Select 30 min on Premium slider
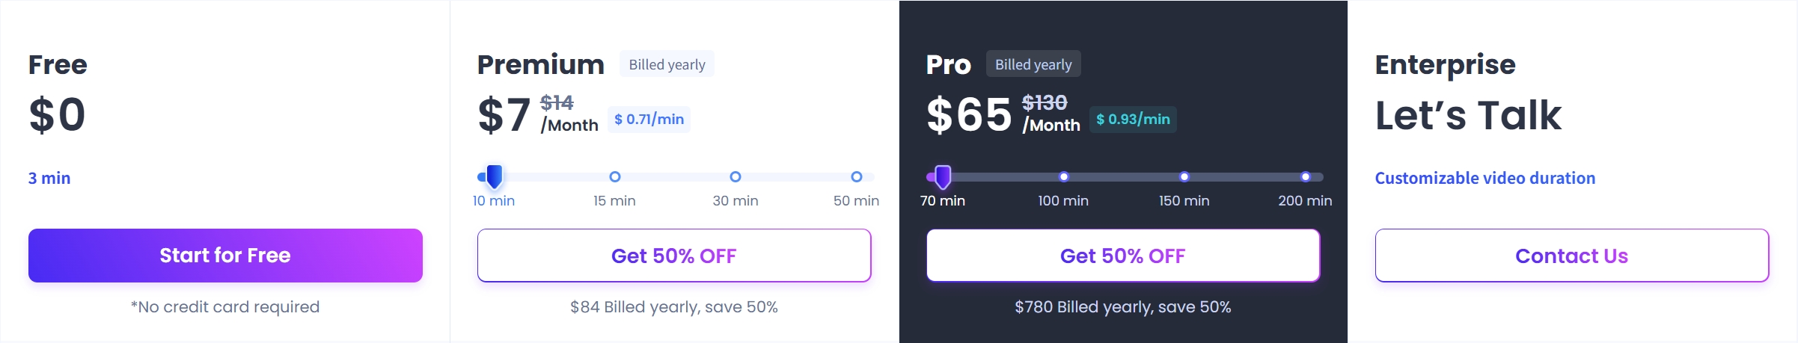This screenshot has width=1798, height=343. (x=736, y=177)
